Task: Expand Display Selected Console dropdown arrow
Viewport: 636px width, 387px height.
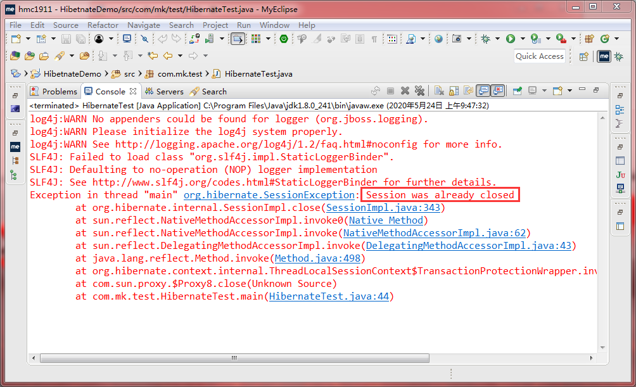Action: [544, 91]
